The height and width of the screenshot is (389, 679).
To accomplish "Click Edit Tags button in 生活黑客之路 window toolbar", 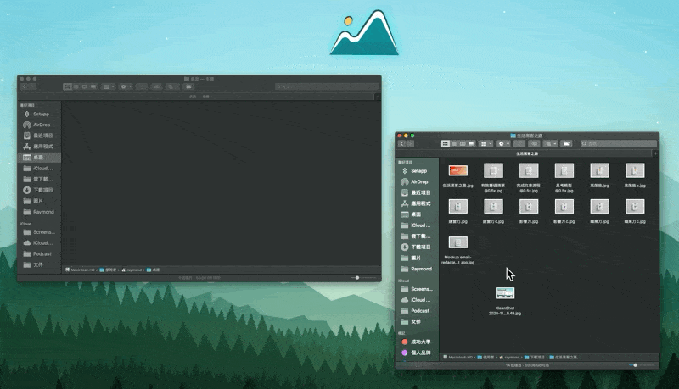I will 535,144.
